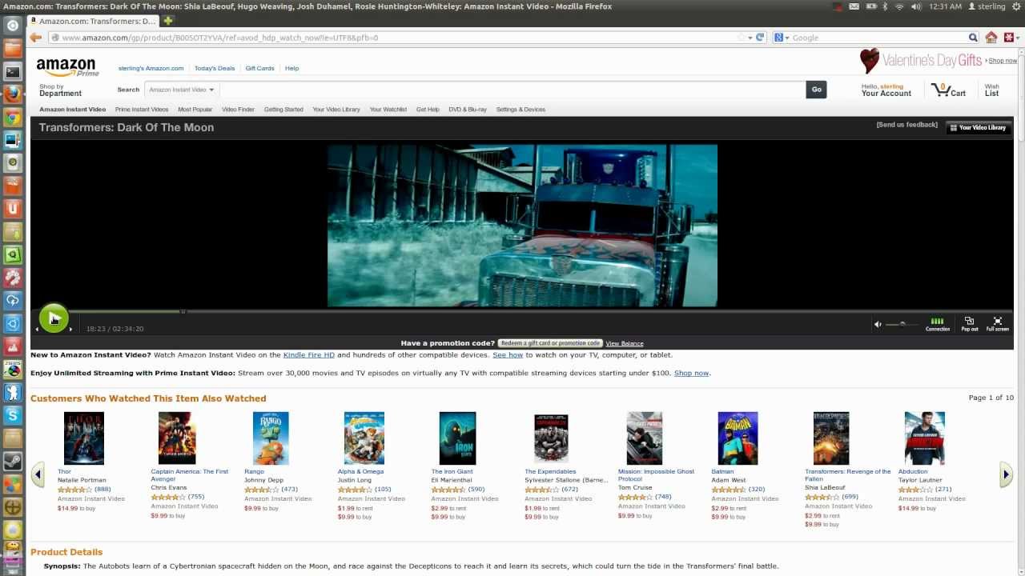Image resolution: width=1025 pixels, height=576 pixels.
Task: Go to Amazon Prime logo home
Action: tap(66, 67)
